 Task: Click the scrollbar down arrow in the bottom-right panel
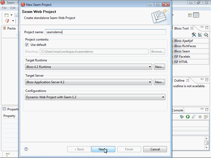tap(207, 147)
